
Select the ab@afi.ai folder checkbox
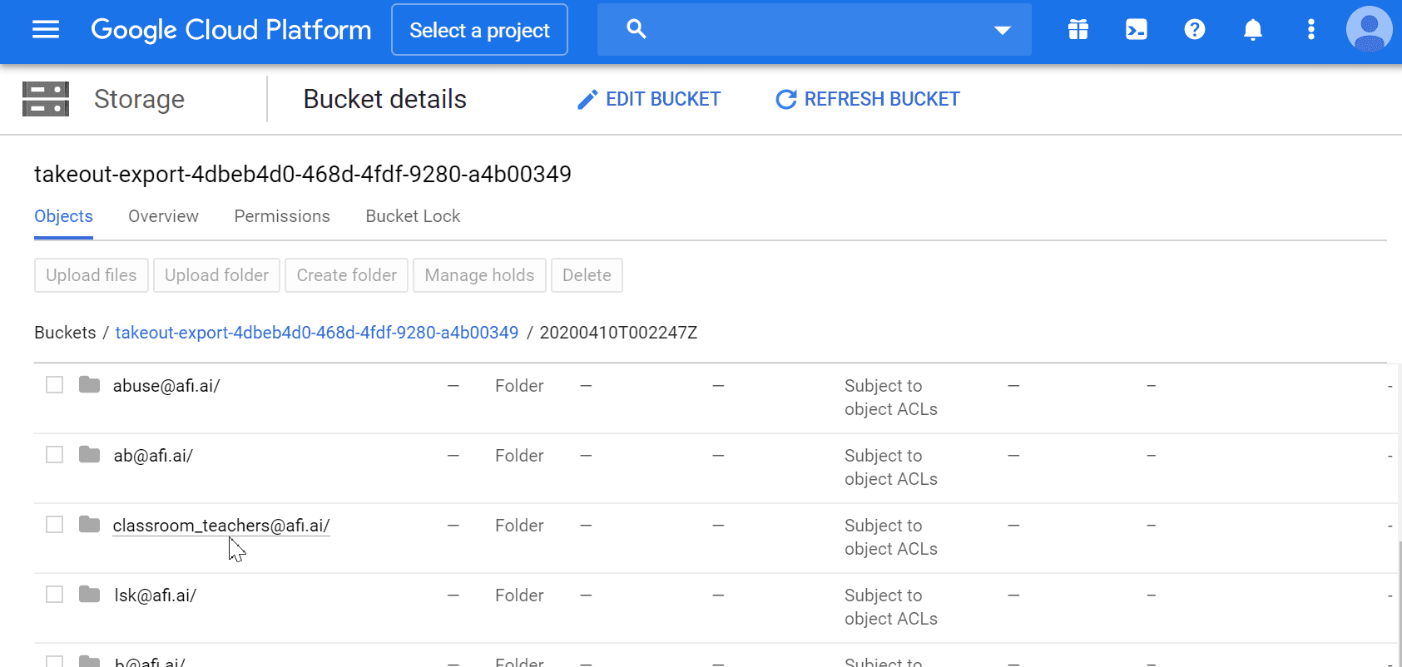coord(55,455)
